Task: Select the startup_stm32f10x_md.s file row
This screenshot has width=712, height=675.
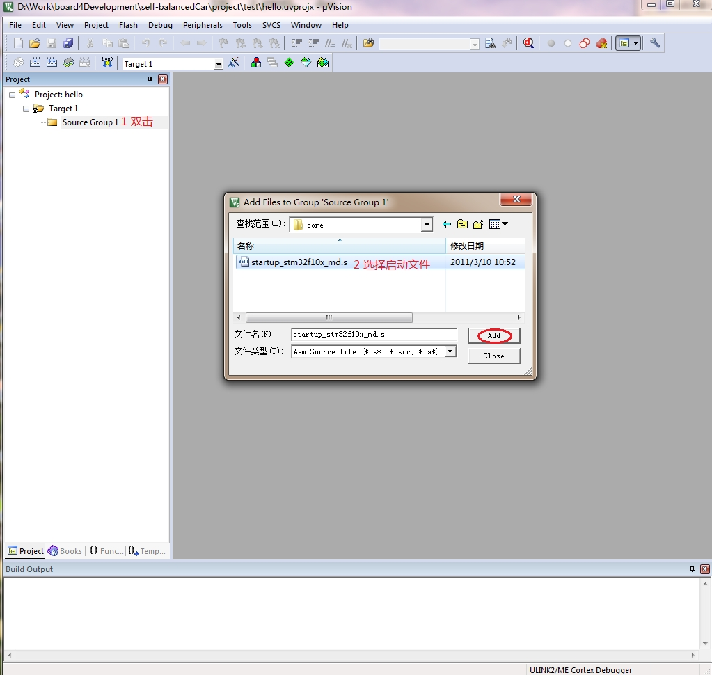Action: tap(380, 262)
